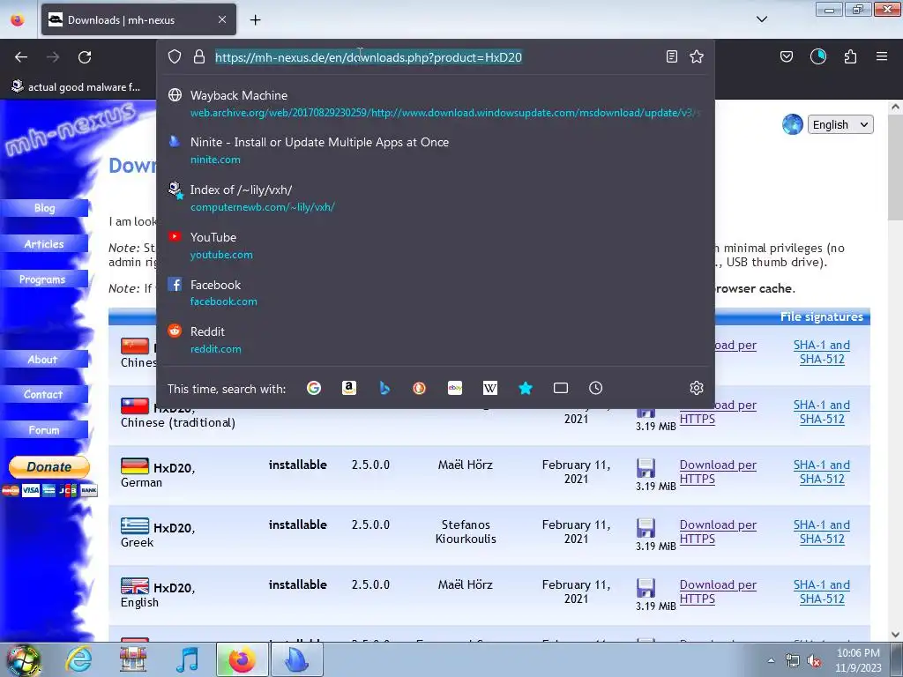Close the Downloads | mh-nexus tab
This screenshot has height=677, width=903.
[222, 19]
